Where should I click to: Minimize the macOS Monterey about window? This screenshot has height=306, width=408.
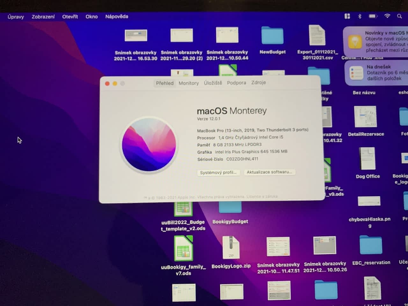pos(115,84)
